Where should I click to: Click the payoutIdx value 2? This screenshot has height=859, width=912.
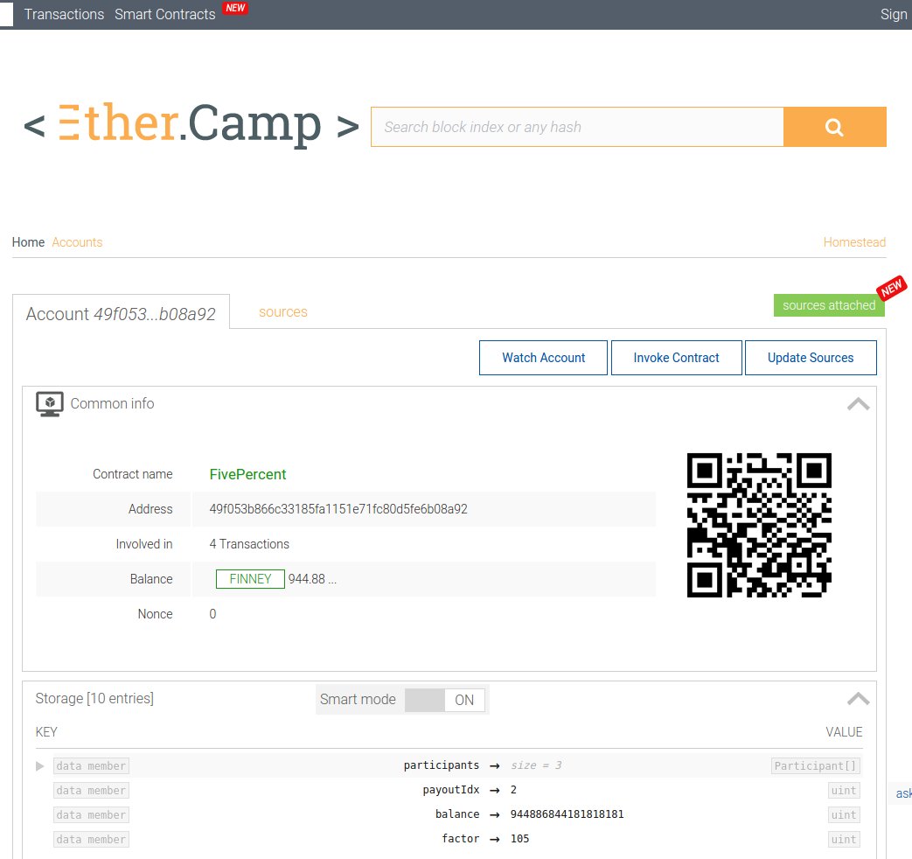513,790
